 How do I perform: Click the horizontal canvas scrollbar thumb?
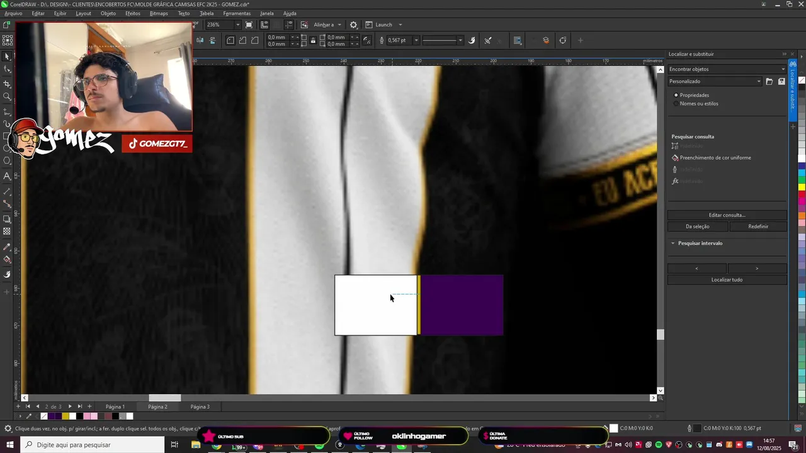pyautogui.click(x=165, y=398)
